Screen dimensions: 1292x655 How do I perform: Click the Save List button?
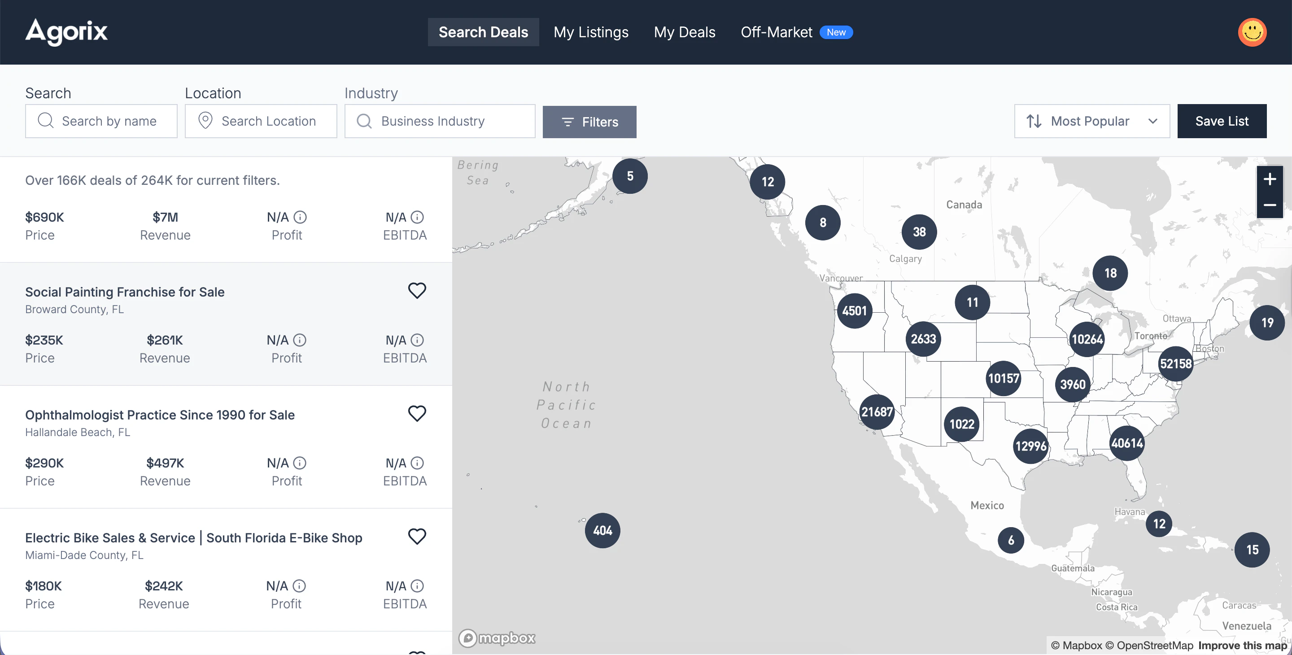[x=1222, y=121]
